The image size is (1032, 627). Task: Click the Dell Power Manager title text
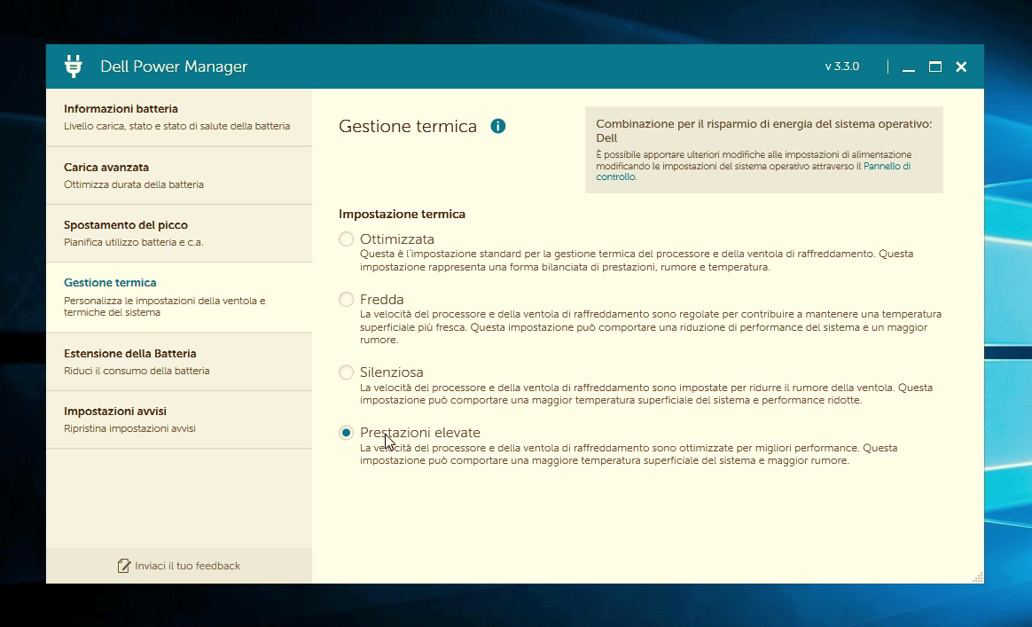click(174, 67)
